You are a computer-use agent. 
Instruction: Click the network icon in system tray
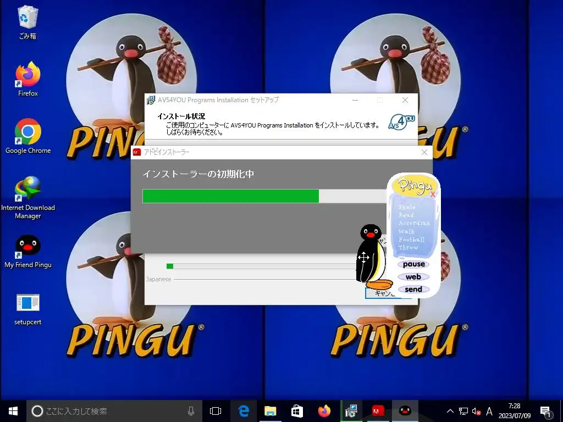[x=463, y=411]
